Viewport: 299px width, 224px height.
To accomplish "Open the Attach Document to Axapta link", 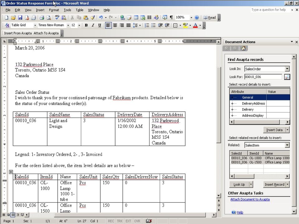I will click(x=250, y=199).
